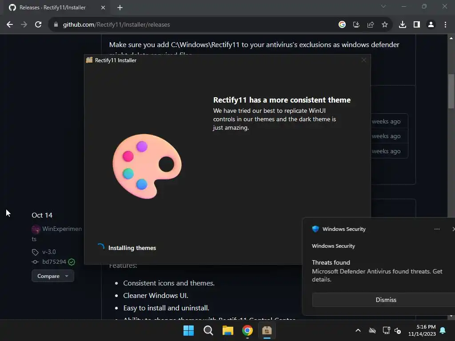
Task: Click the Rectify11 Installer title bar icon
Action: tap(89, 60)
